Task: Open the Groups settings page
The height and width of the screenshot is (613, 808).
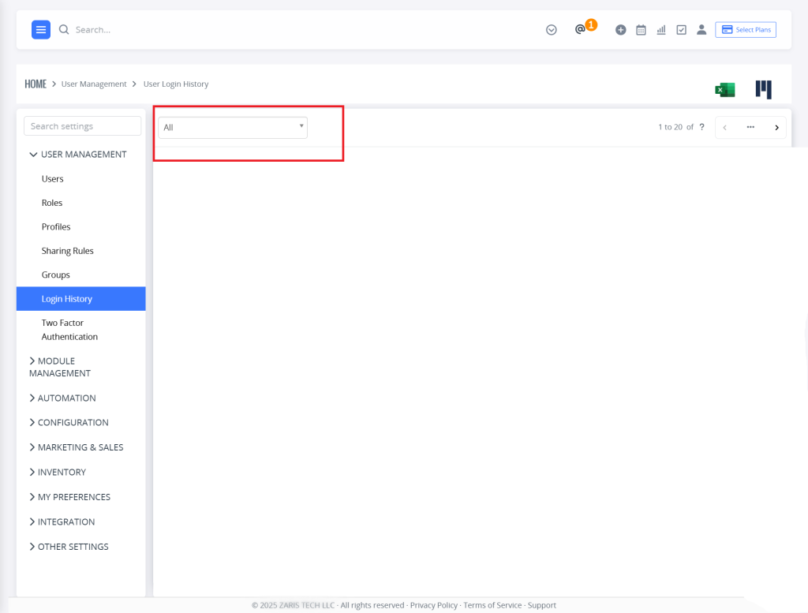Action: [x=56, y=275]
